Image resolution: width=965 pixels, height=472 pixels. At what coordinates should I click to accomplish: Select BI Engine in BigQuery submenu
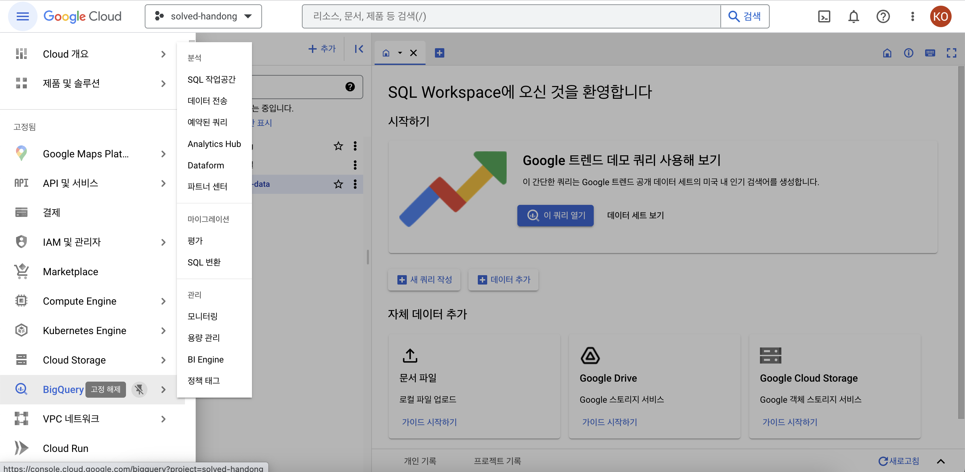click(x=206, y=359)
